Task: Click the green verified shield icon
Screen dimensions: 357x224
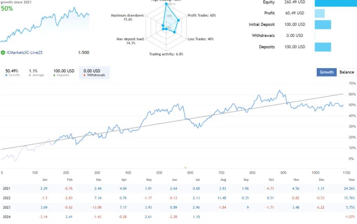Action: coord(3,52)
